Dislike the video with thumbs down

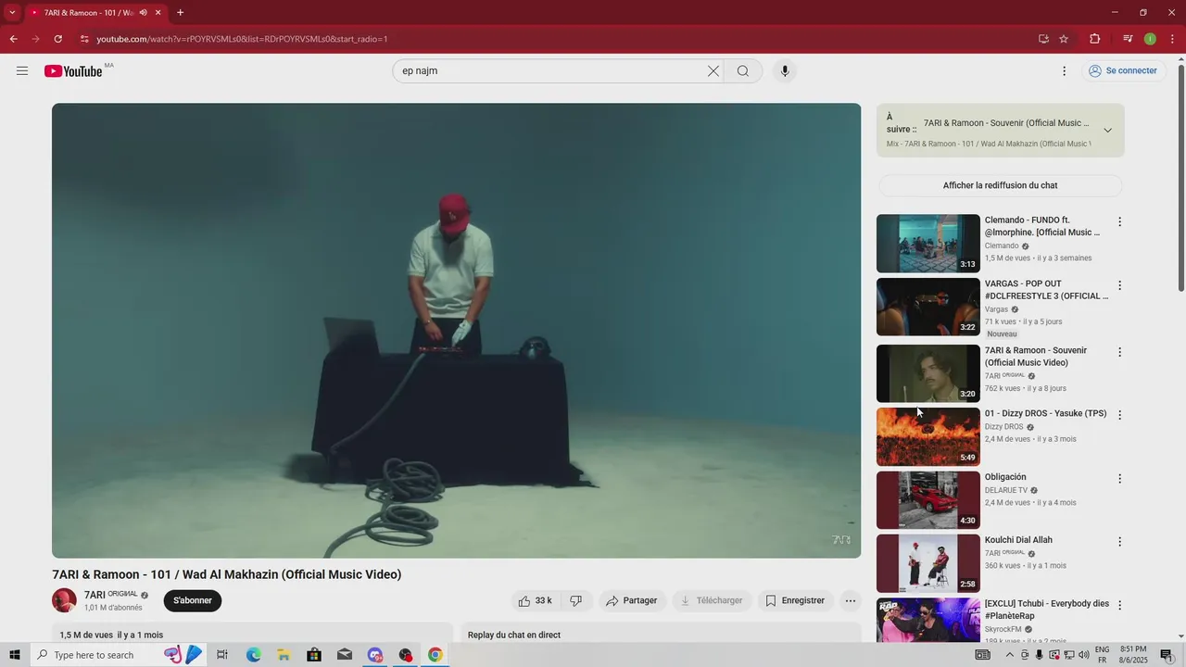click(576, 601)
